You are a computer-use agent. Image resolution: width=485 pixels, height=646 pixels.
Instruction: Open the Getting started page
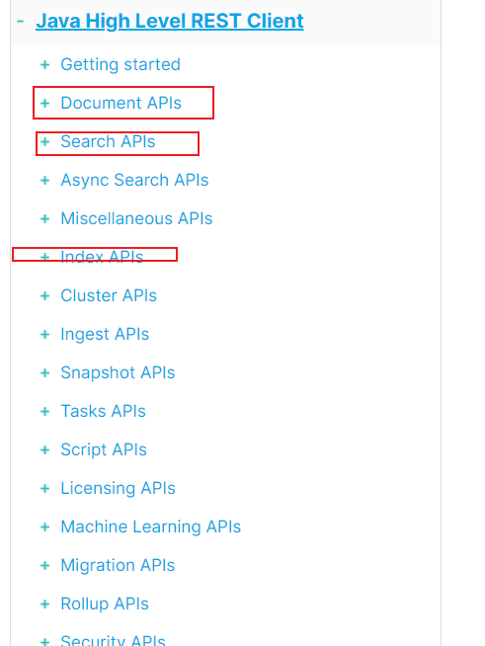pos(121,64)
